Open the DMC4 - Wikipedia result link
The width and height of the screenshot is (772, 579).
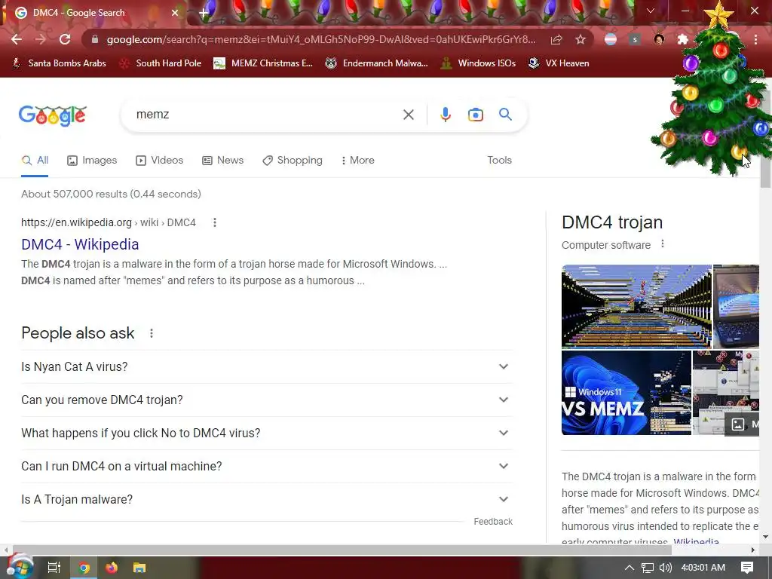click(x=80, y=244)
